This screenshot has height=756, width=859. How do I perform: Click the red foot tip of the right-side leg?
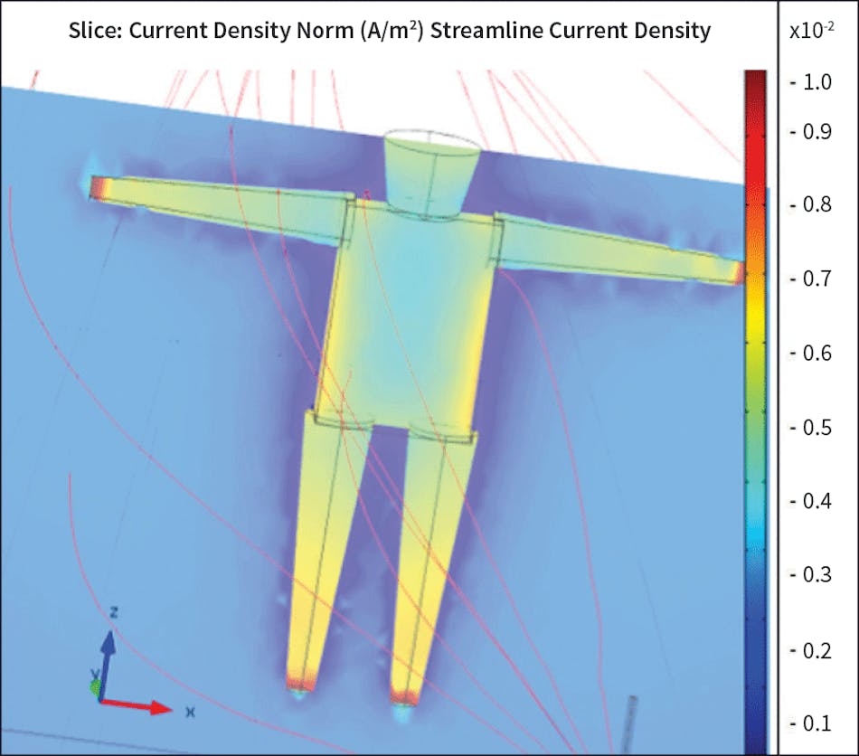pos(403,695)
